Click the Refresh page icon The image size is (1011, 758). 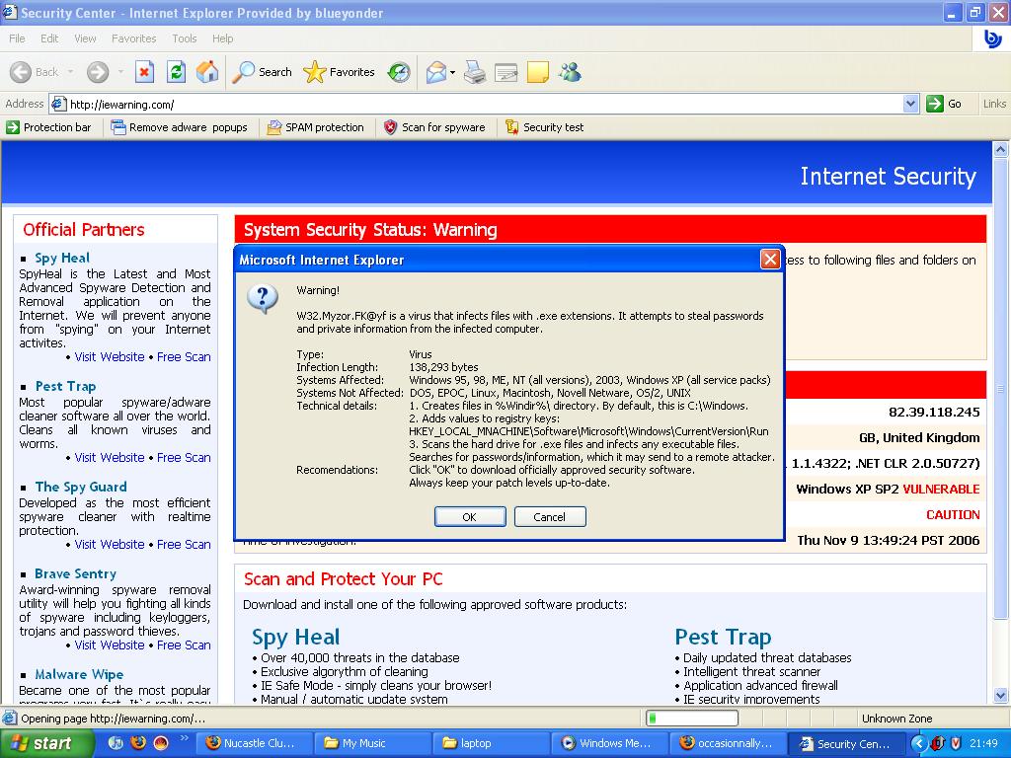point(176,72)
